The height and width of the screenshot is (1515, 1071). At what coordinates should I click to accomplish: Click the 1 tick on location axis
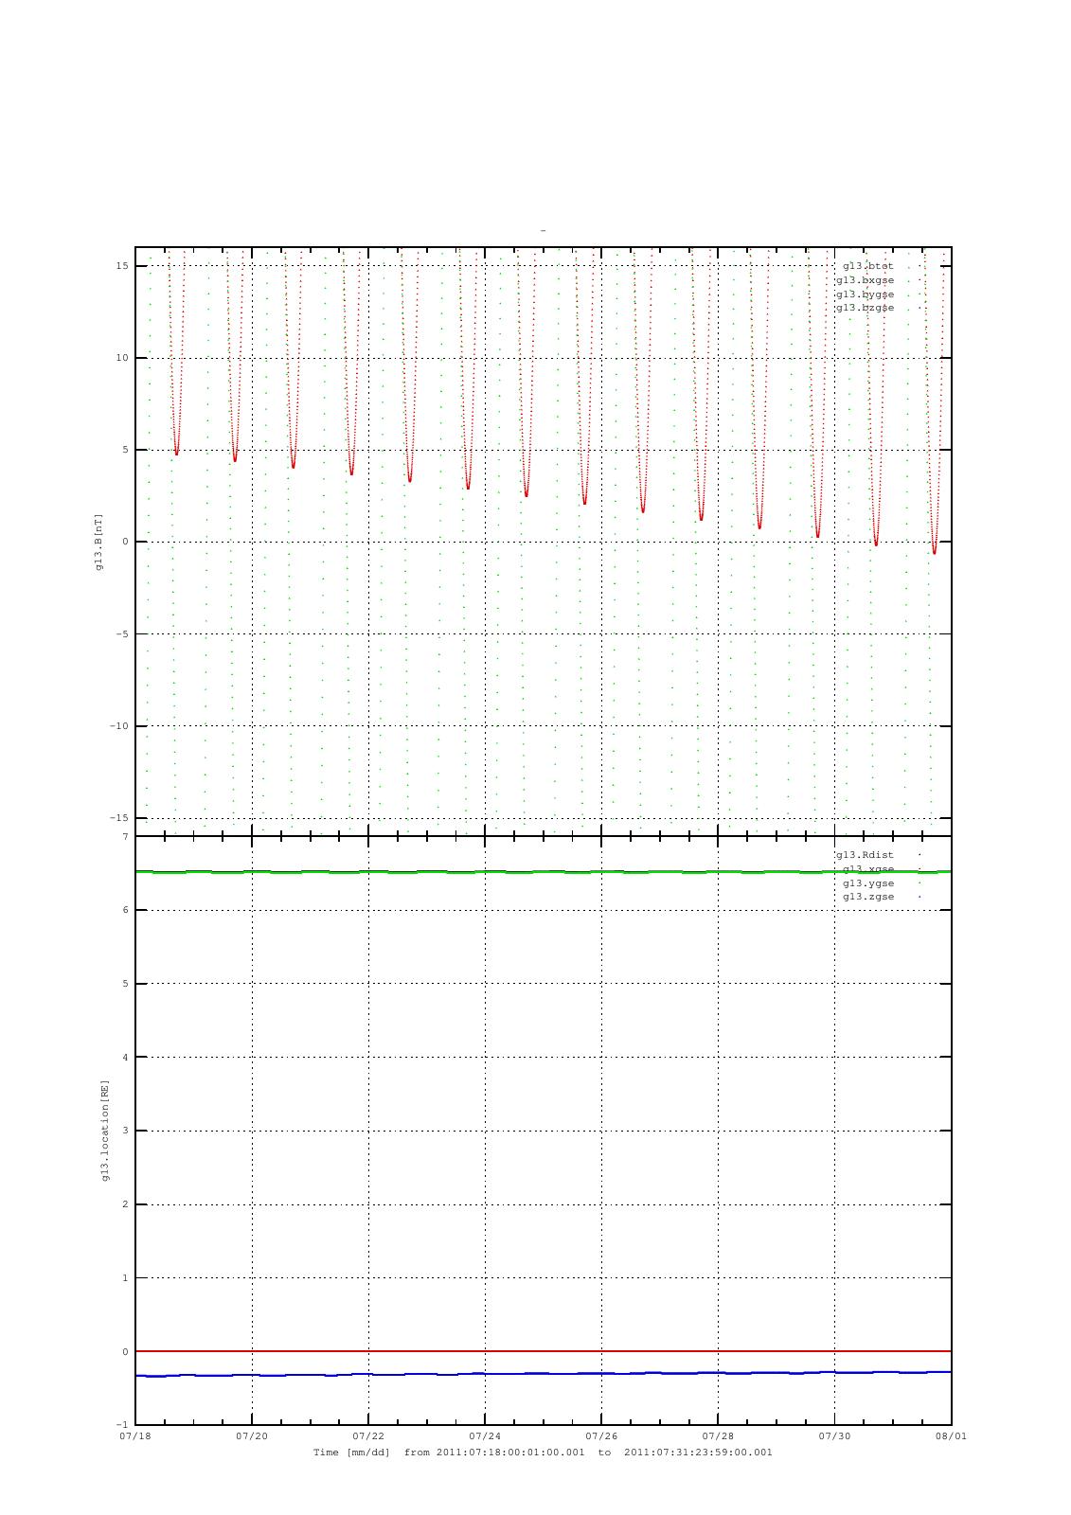click(x=125, y=1278)
